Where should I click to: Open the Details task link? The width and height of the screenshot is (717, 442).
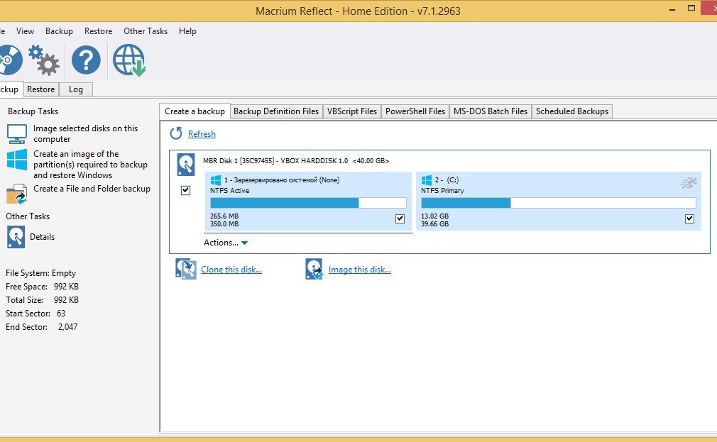pos(42,237)
